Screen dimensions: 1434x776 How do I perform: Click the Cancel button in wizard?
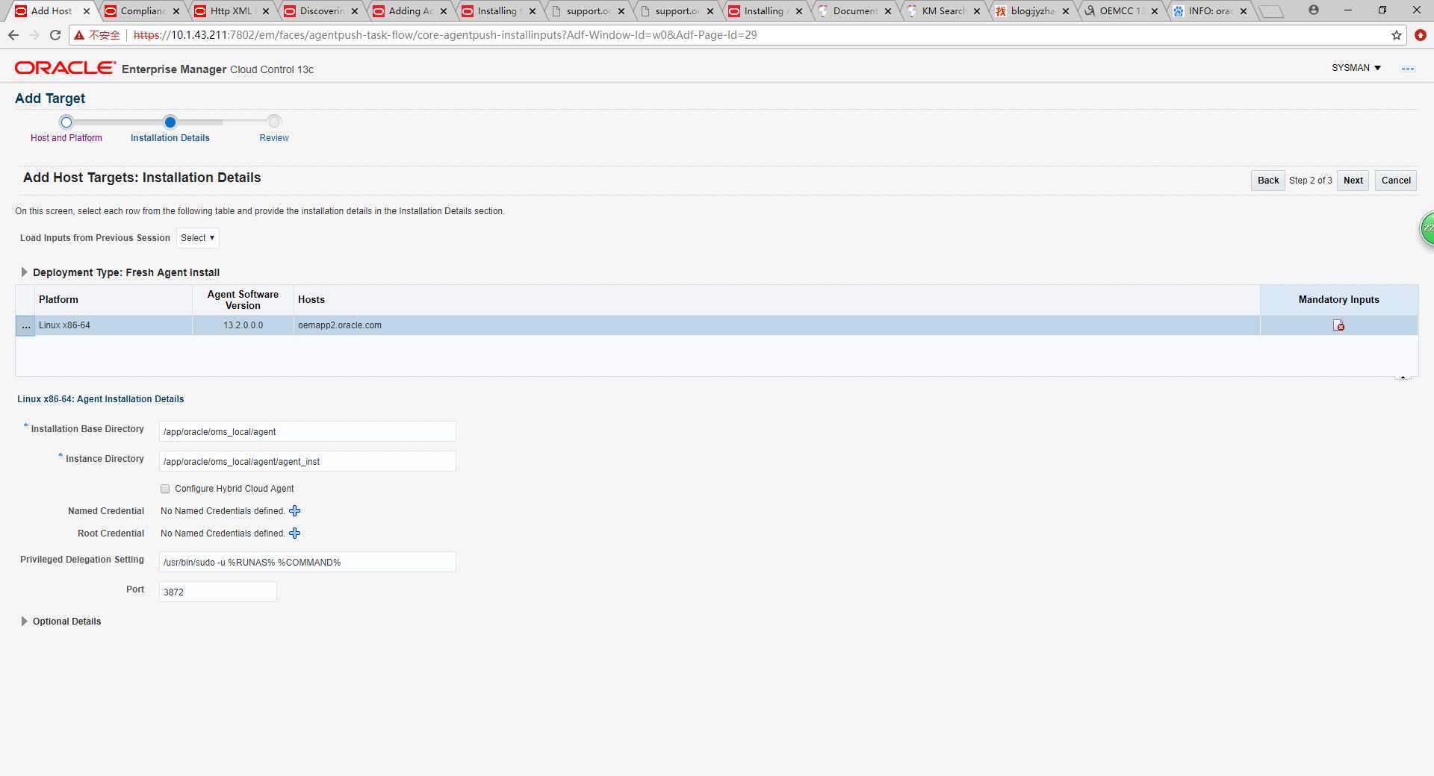[x=1396, y=181]
